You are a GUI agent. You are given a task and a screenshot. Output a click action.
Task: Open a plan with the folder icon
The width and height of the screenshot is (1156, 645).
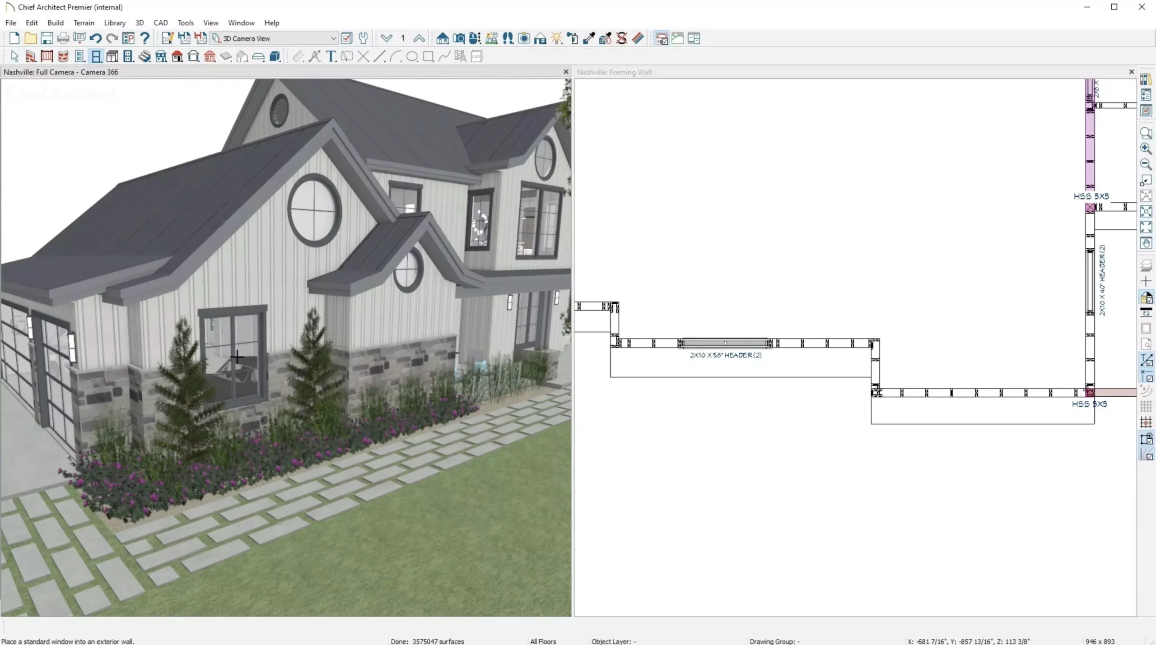[x=31, y=38]
